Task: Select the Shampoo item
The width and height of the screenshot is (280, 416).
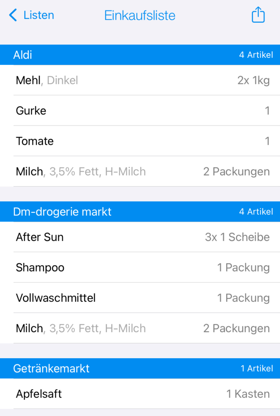Action: coord(140,267)
